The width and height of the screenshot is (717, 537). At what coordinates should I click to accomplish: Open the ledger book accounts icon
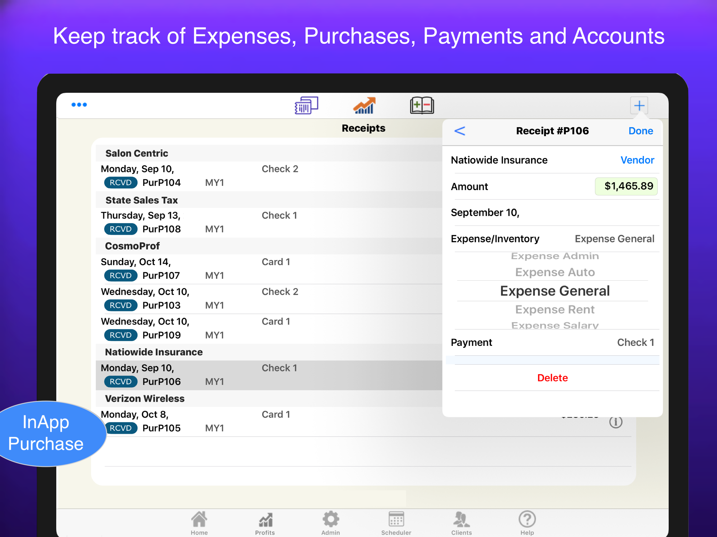(422, 105)
